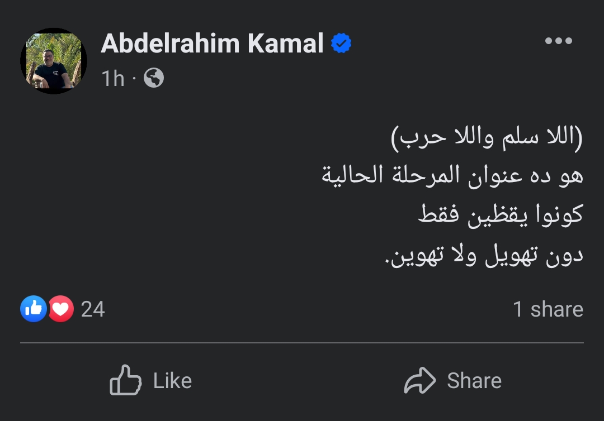Open the three-dot post options menu
Image resolution: width=604 pixels, height=421 pixels.
(x=558, y=41)
